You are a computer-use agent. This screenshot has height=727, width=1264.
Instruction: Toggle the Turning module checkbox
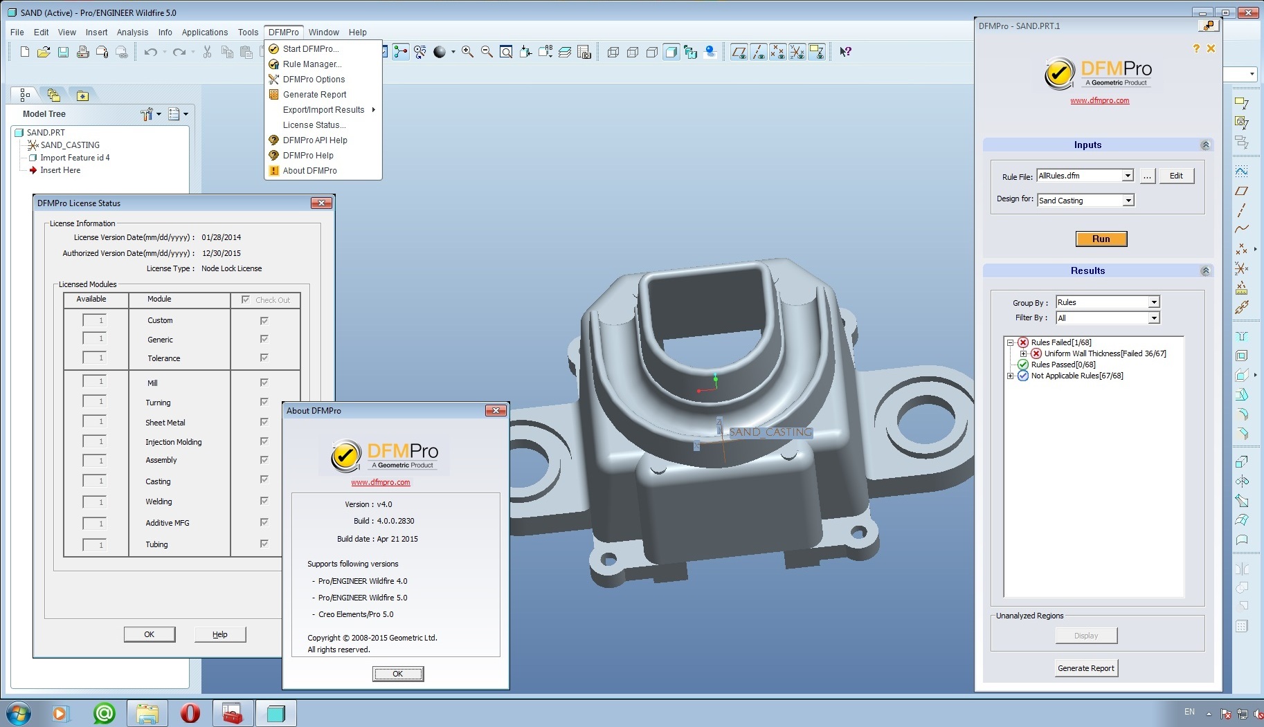[x=264, y=402]
